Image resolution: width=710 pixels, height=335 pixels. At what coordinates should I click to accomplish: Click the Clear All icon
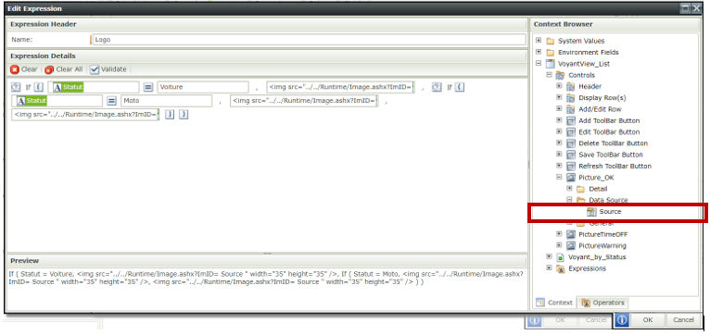point(49,69)
